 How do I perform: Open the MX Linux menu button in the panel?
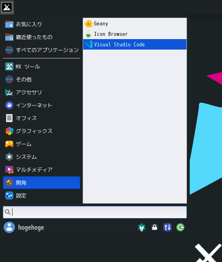click(x=7, y=7)
